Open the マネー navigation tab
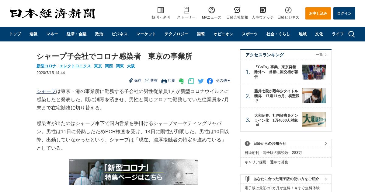The image size is (365, 192). point(52,34)
